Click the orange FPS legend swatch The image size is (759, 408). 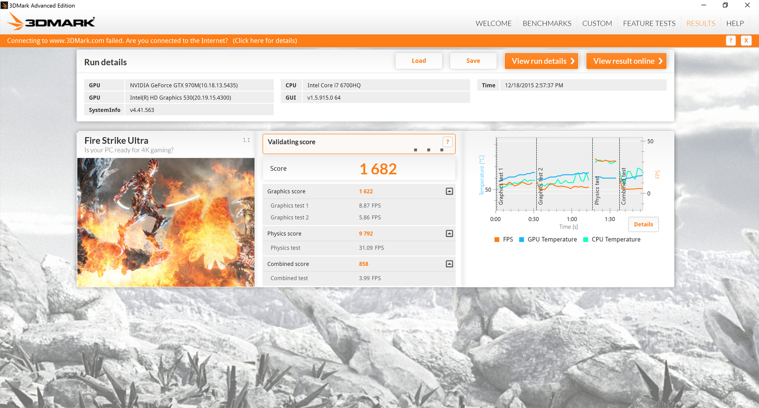tap(497, 240)
